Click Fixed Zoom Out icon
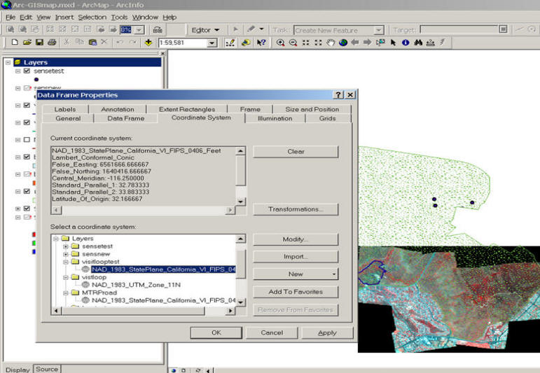This screenshot has height=373, width=540. (318, 43)
